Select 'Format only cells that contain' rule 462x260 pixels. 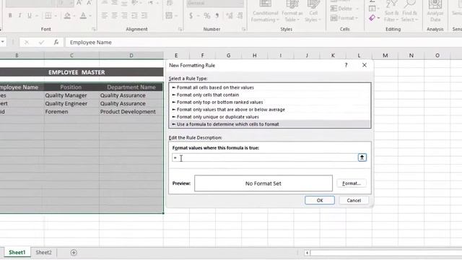pos(270,95)
